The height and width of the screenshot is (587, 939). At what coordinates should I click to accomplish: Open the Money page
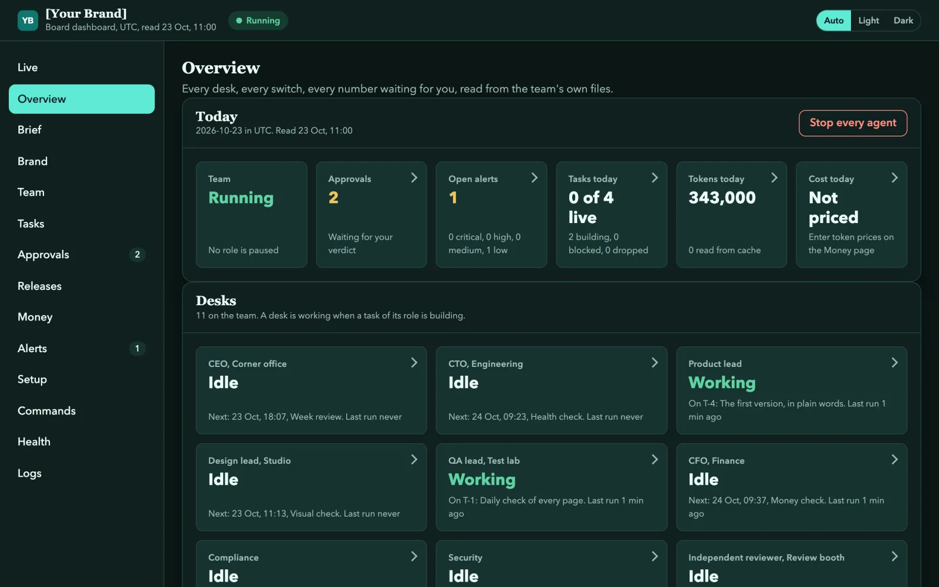tap(82, 317)
